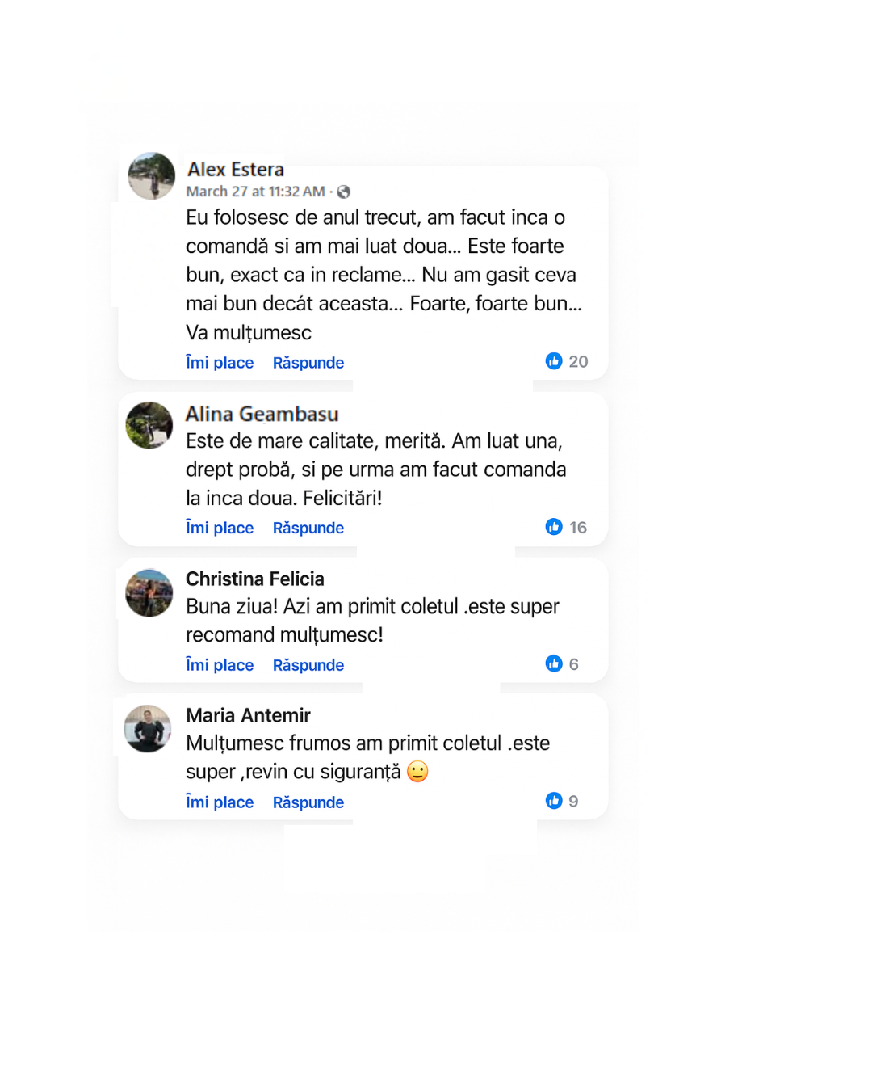Screen dimensions: 872x1091
Task: Open Christina Felicia's profile avatar
Action: pyautogui.click(x=149, y=593)
